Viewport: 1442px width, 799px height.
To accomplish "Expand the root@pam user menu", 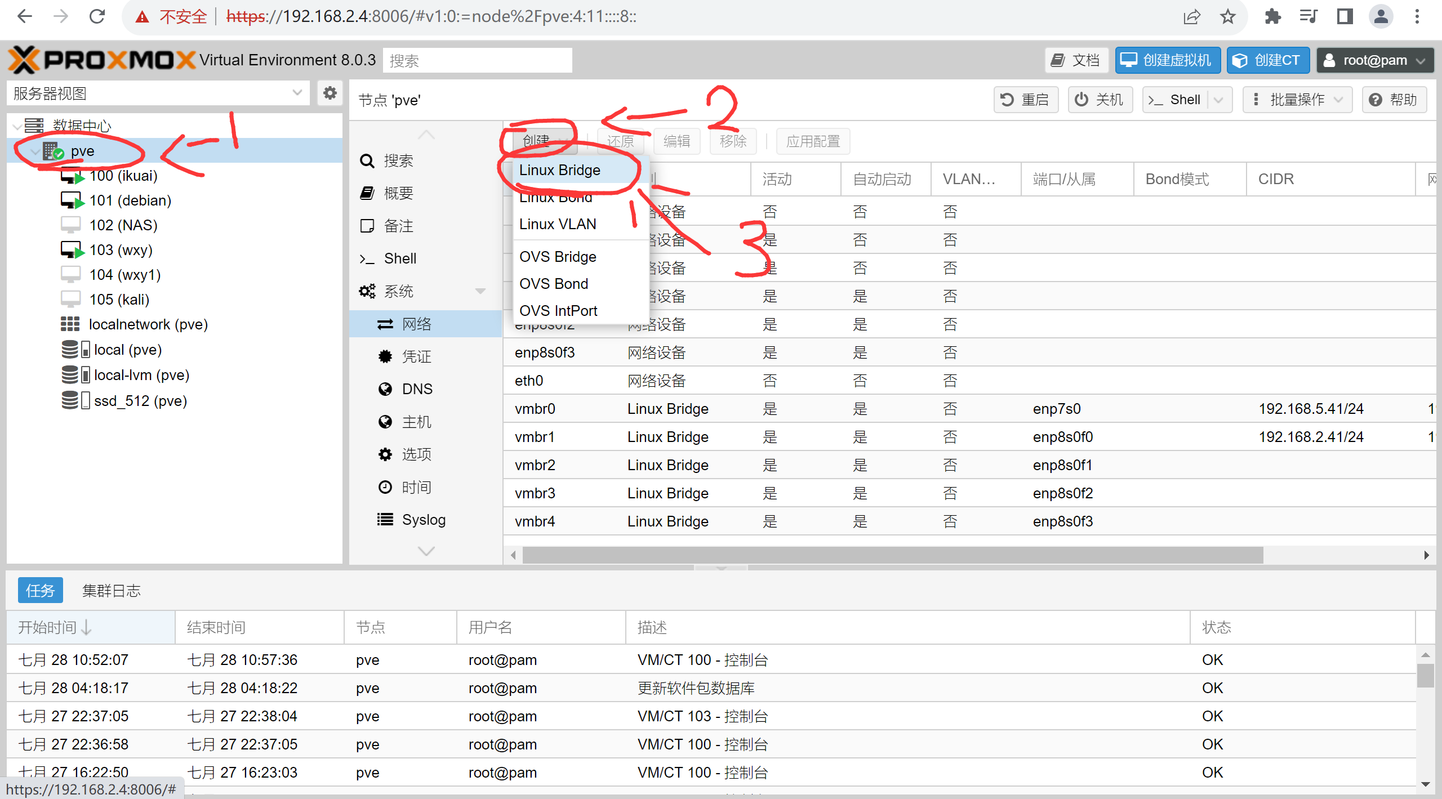I will click(x=1374, y=60).
